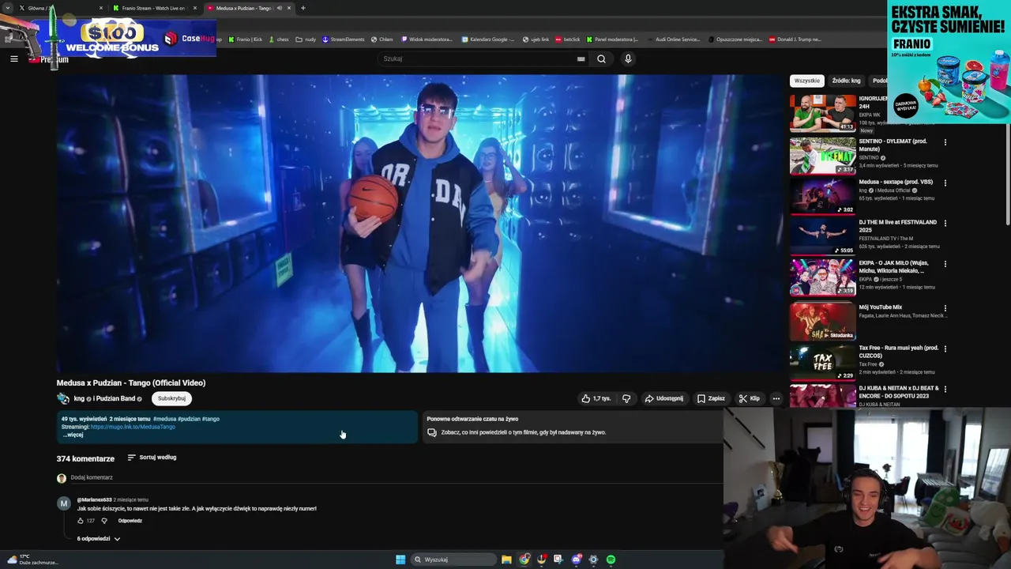Open kng channel avatar
The image size is (1011, 569).
pos(63,398)
